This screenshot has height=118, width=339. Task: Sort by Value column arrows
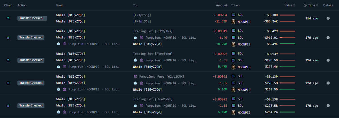[294, 5]
